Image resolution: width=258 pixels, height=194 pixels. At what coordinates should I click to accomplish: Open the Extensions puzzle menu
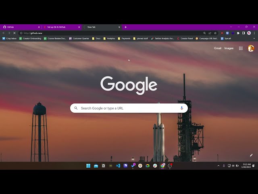238,33
